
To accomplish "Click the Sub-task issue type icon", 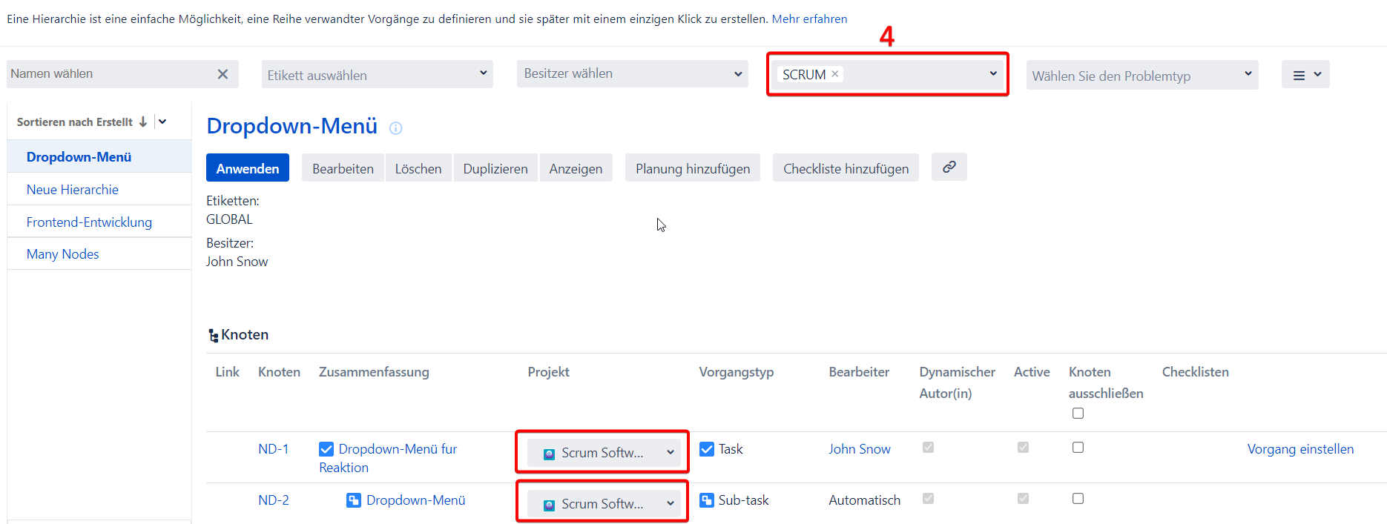I will coord(707,500).
